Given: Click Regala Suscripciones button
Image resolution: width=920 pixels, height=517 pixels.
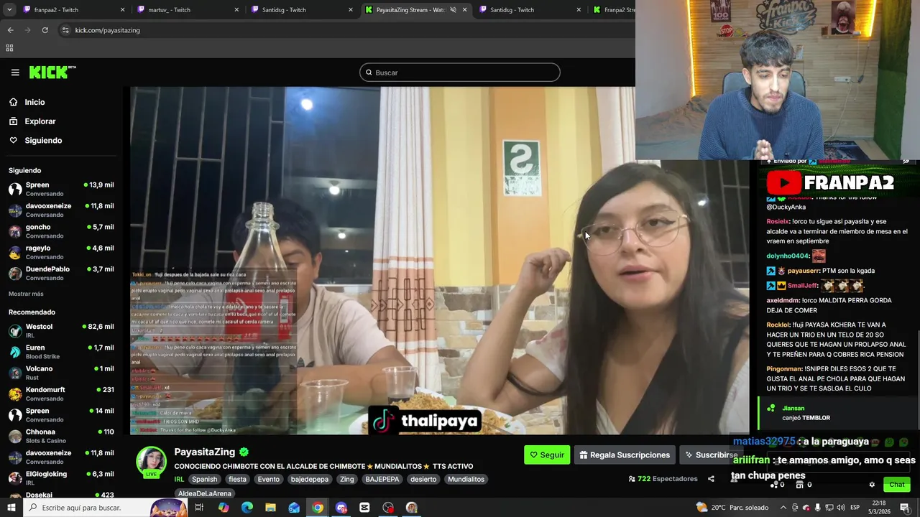Looking at the screenshot, I should pyautogui.click(x=625, y=455).
